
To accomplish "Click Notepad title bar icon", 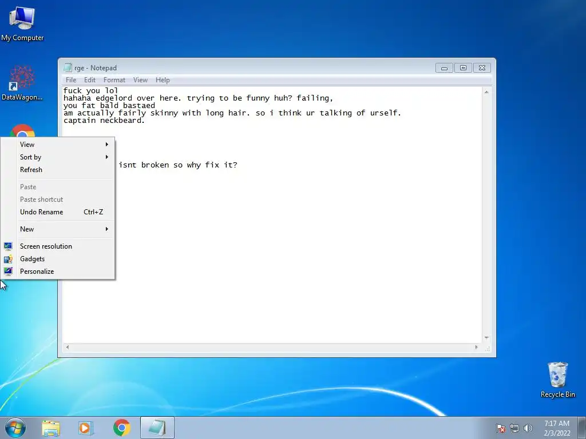I will 68,67.
